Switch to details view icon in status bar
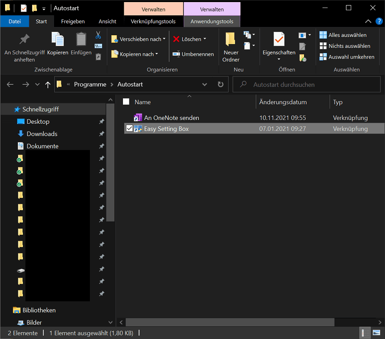Viewport: 385px width, 339px height. tap(365, 333)
